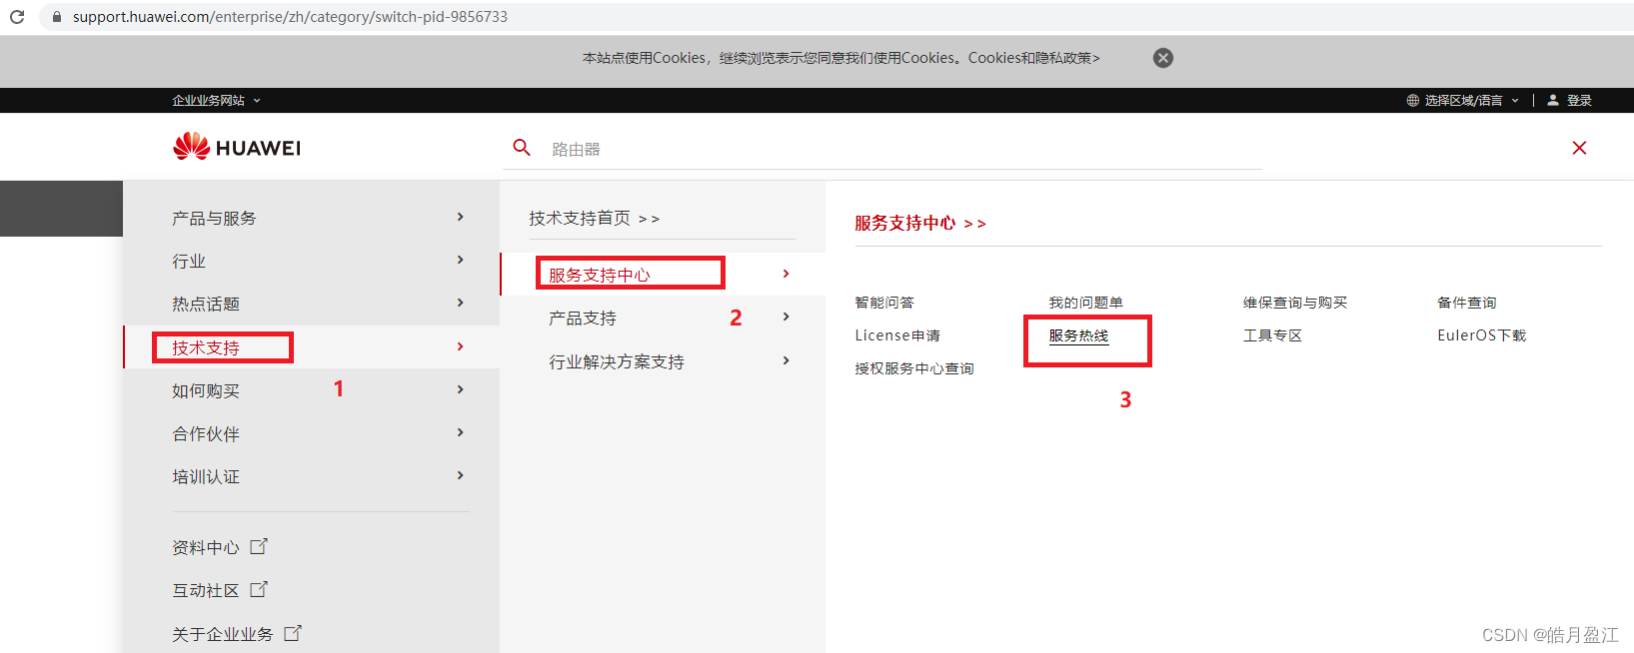Select 行业解决方案支持 in the submenu
The width and height of the screenshot is (1634, 653).
point(617,361)
